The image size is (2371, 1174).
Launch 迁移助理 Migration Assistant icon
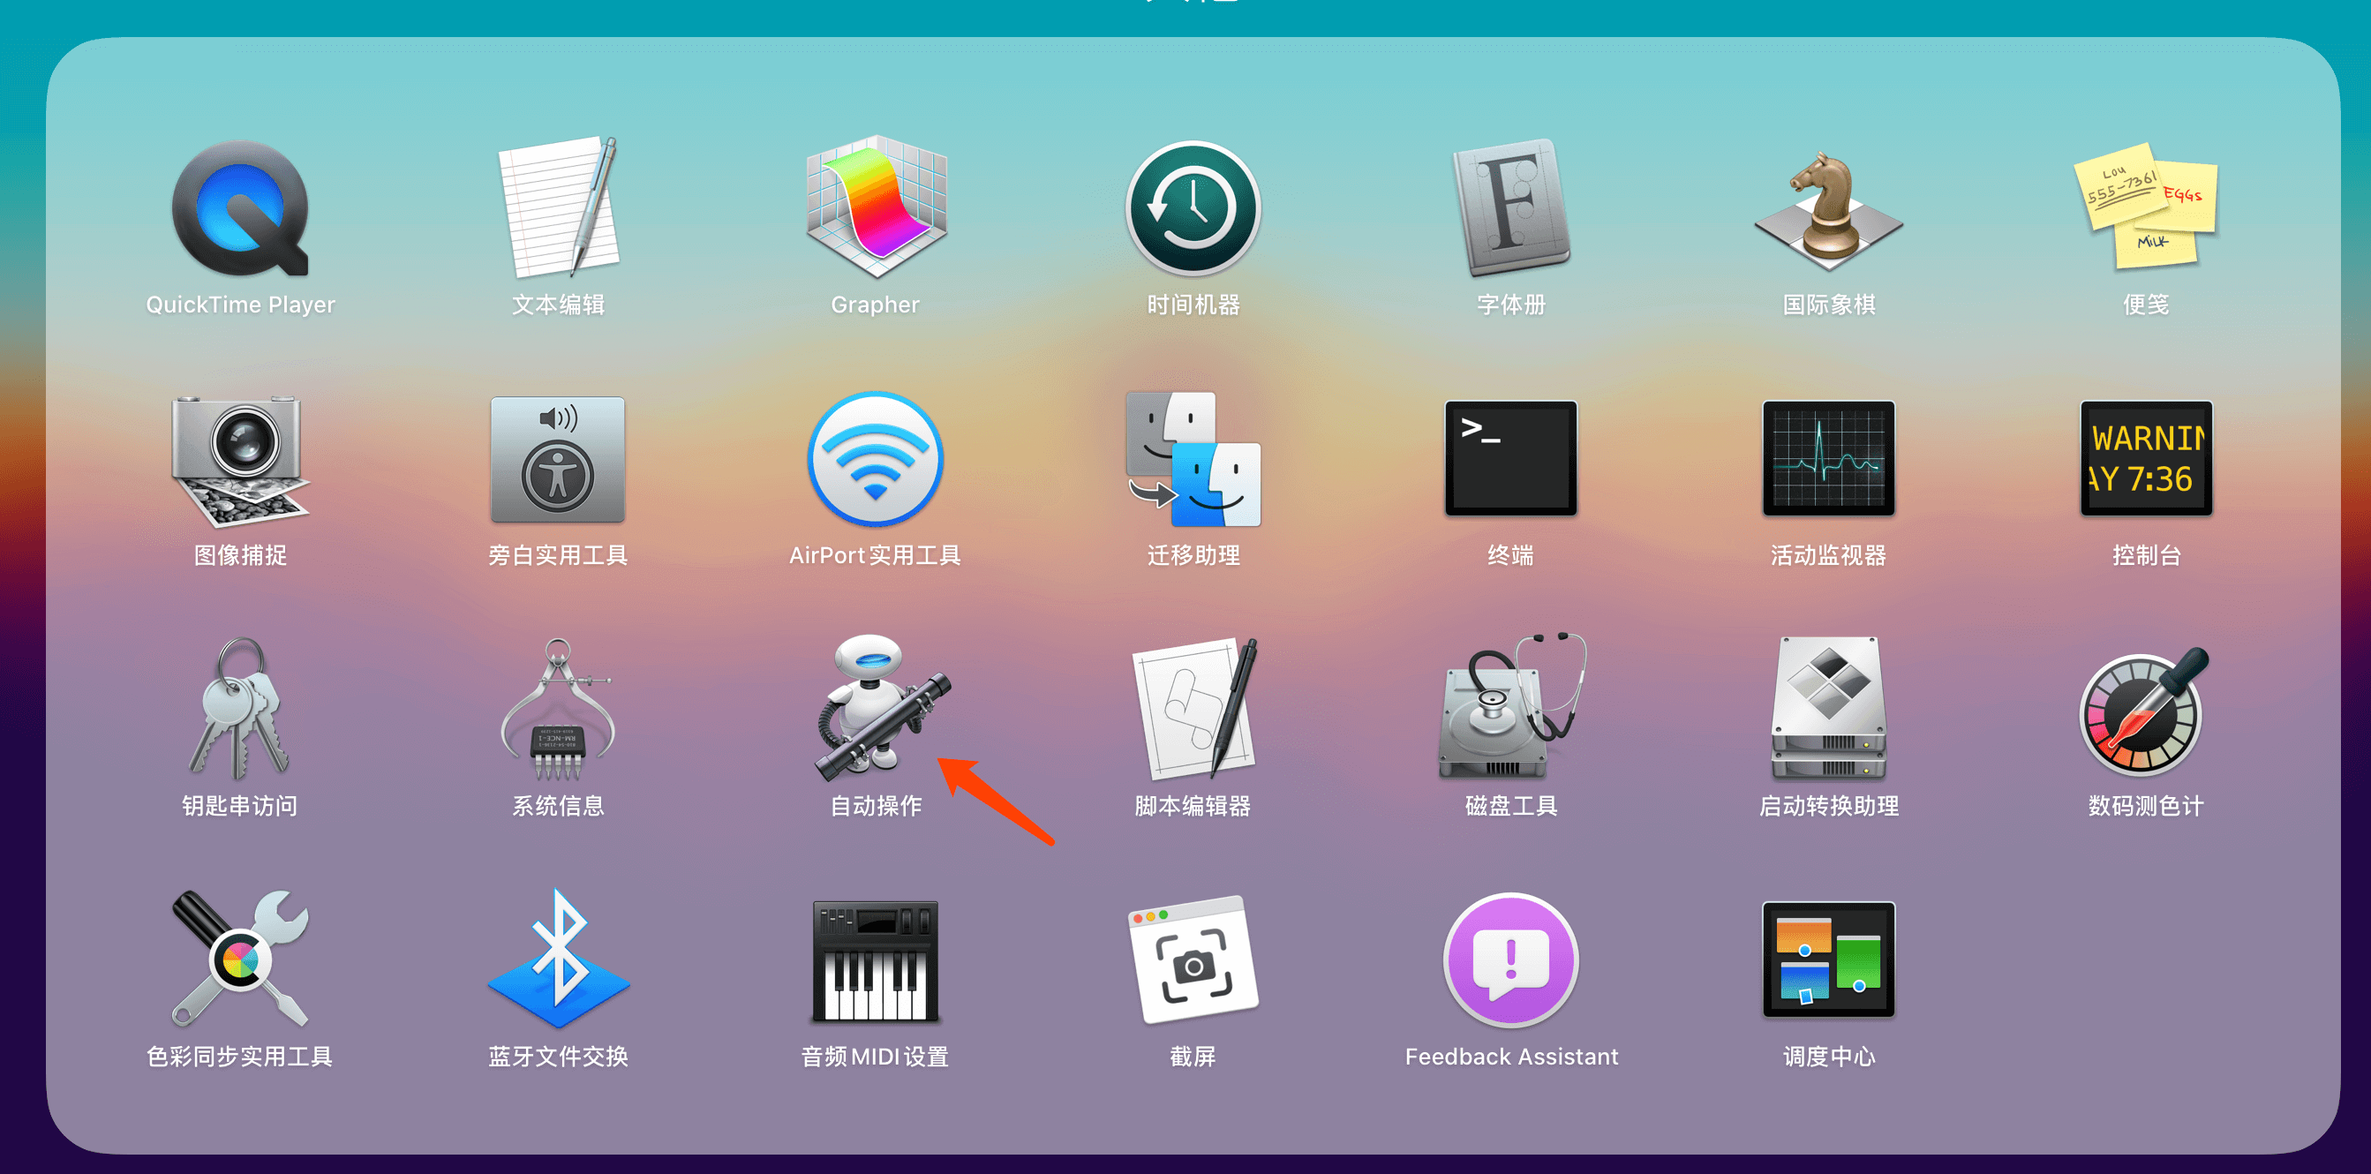click(x=1193, y=459)
